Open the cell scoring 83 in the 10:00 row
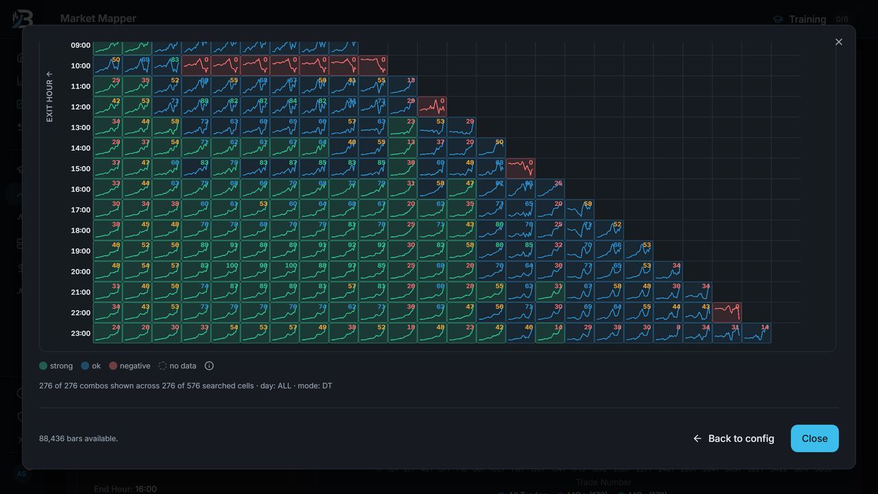 pos(167,65)
